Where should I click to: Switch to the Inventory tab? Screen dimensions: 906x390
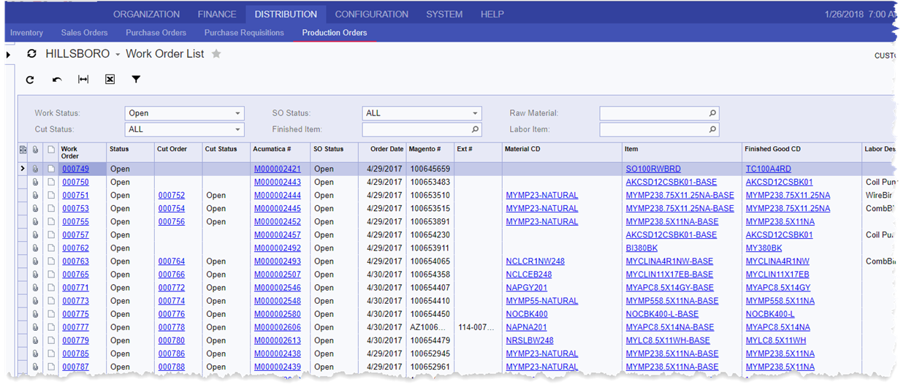[26, 33]
